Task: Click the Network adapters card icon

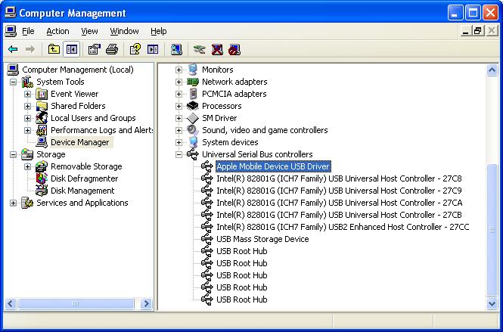Action: coord(193,82)
